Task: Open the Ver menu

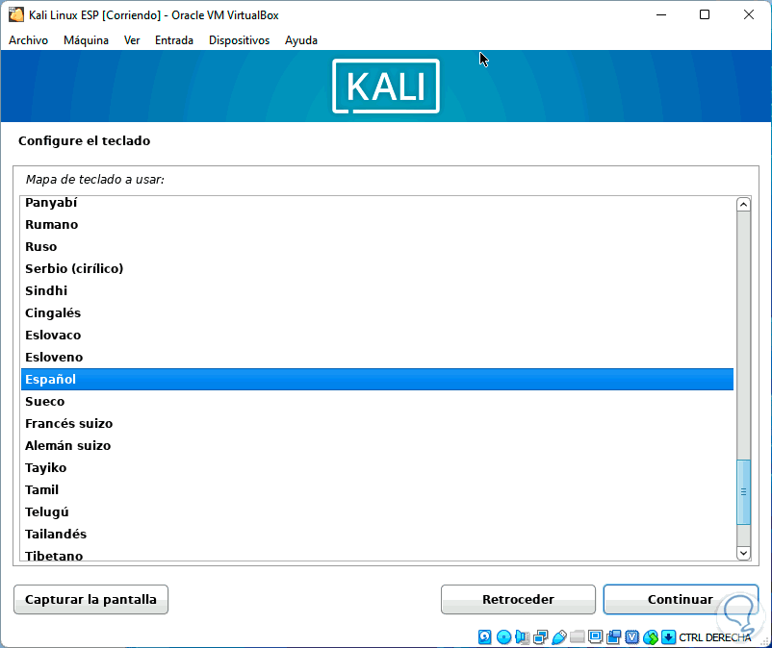Action: 132,40
